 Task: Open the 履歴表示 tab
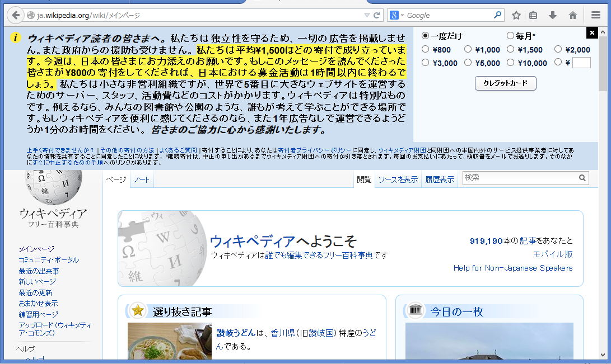tap(440, 179)
